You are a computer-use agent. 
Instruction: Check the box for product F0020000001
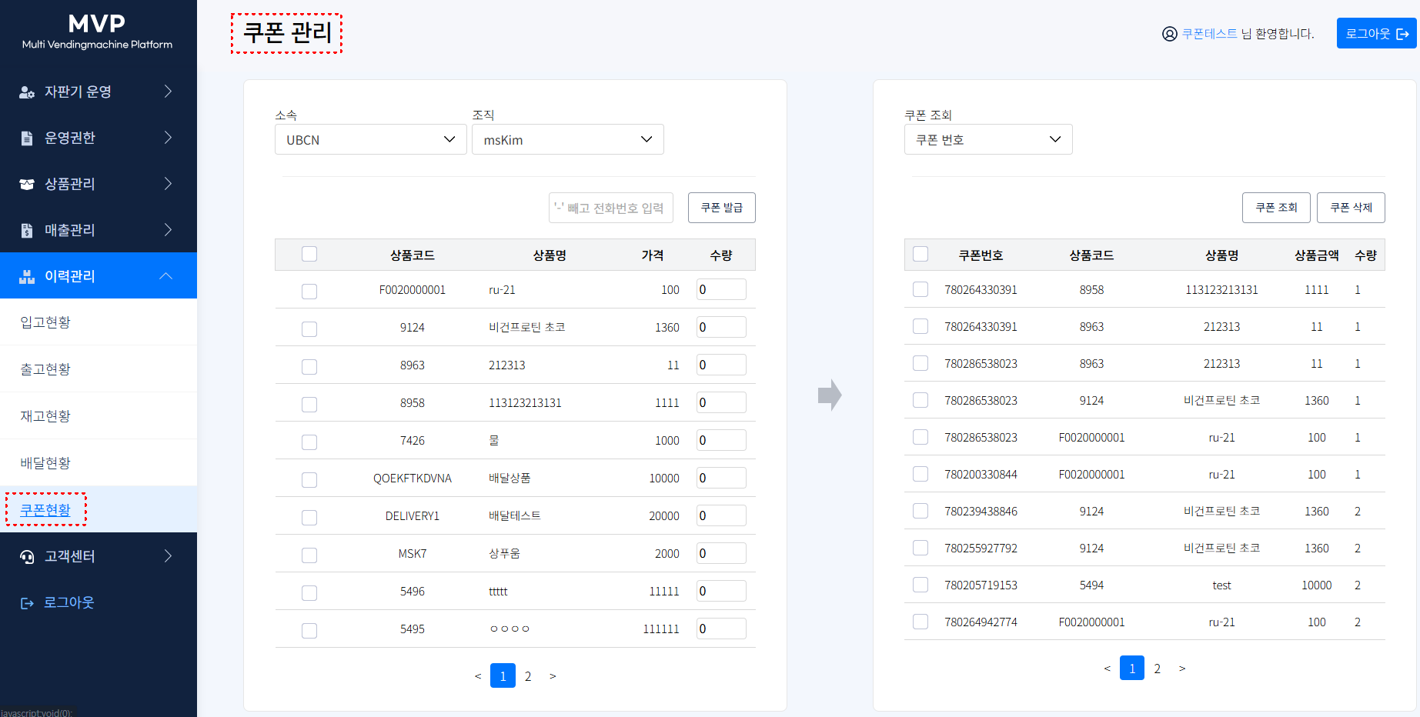(309, 292)
